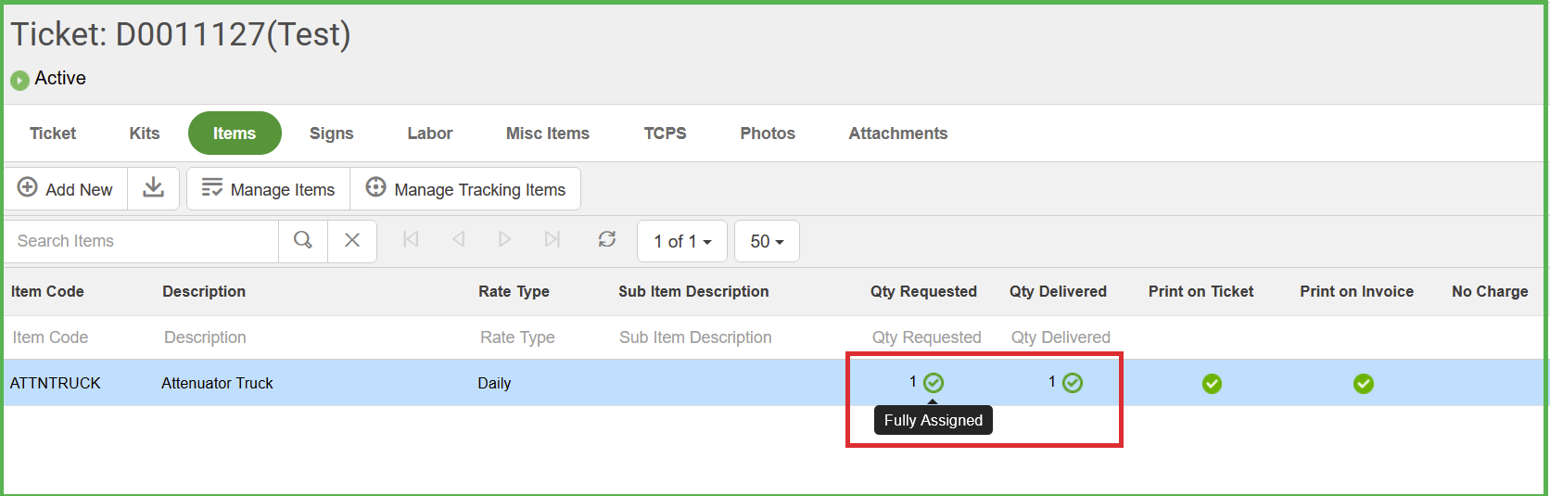Click the Qty Delivered column header
This screenshot has height=496, width=1550.
click(x=1058, y=291)
